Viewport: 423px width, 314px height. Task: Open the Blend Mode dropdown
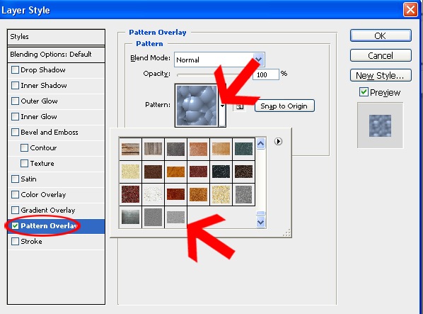[x=219, y=60]
